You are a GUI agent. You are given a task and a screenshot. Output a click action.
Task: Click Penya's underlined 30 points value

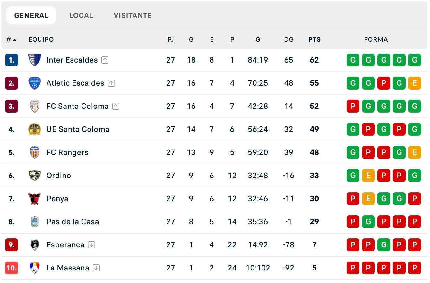click(x=314, y=199)
